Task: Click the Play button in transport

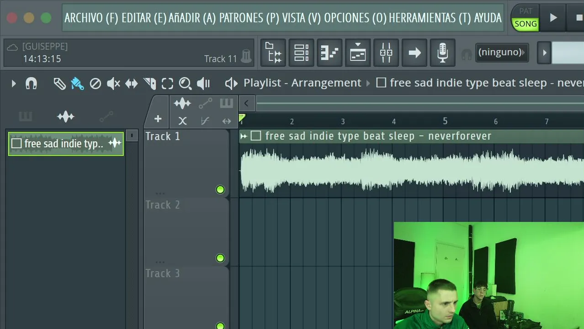Action: click(553, 18)
